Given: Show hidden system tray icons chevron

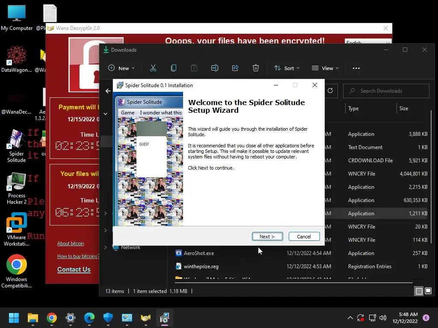Looking at the screenshot, I should pyautogui.click(x=350, y=318).
